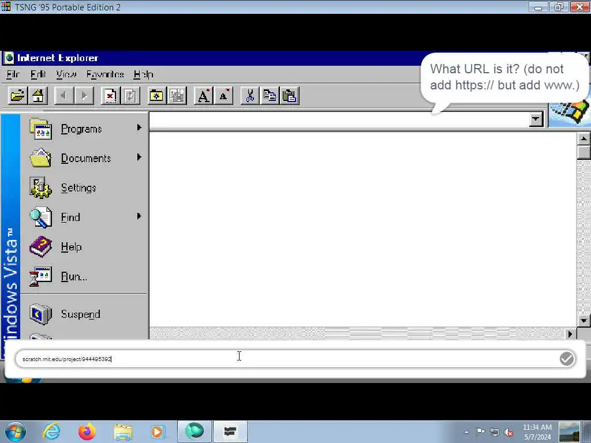The height and width of the screenshot is (443, 591).
Task: Click the horizontal scroll right arrow
Action: [x=570, y=334]
